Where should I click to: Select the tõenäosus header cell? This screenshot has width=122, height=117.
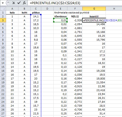(x=61, y=16)
